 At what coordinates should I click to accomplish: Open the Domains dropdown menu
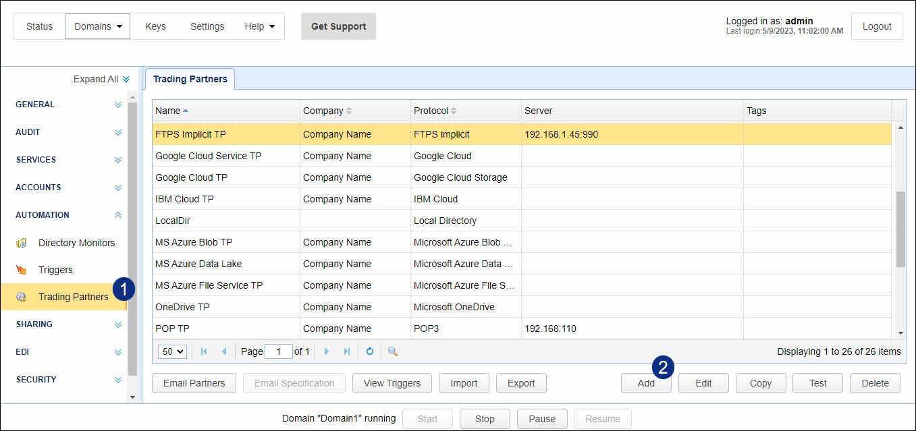(x=98, y=26)
